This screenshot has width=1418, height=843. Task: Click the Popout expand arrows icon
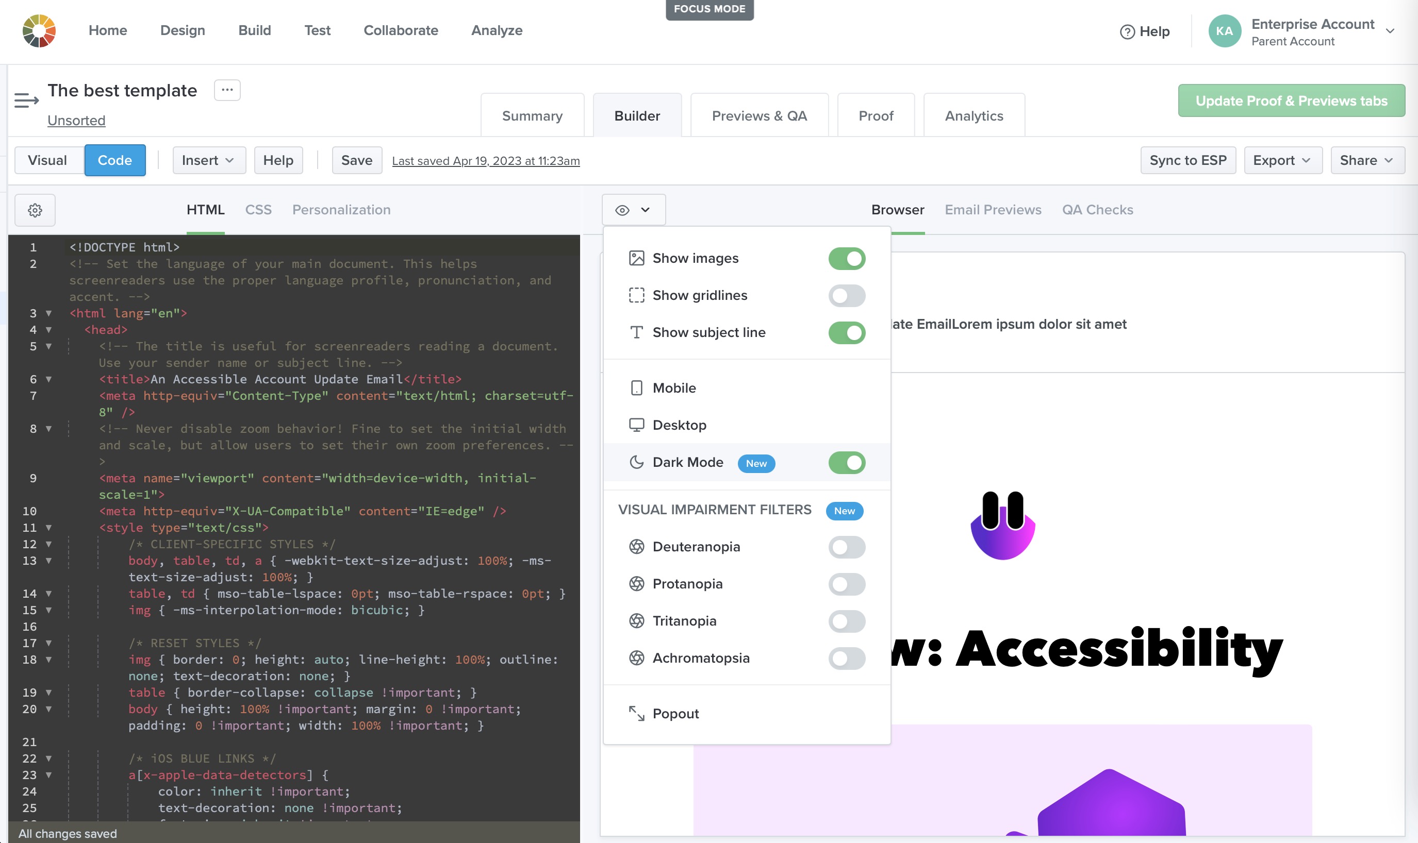(x=636, y=714)
